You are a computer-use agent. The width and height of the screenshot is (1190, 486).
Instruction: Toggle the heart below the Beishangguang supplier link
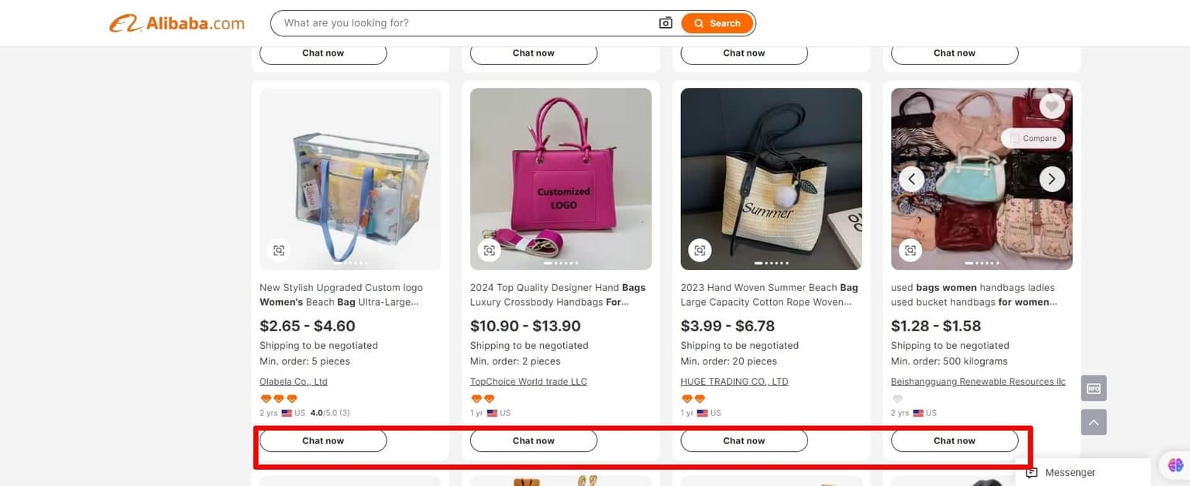(897, 398)
